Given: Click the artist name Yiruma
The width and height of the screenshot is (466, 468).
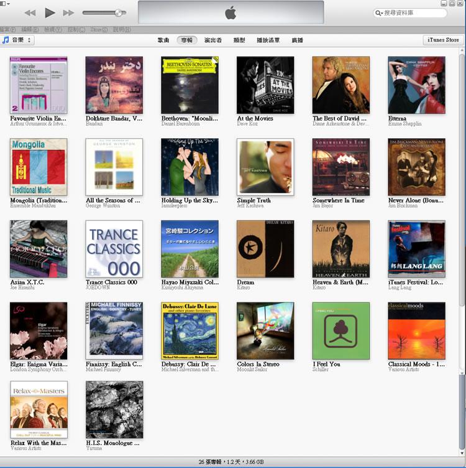Looking at the screenshot, I should click(x=94, y=448).
